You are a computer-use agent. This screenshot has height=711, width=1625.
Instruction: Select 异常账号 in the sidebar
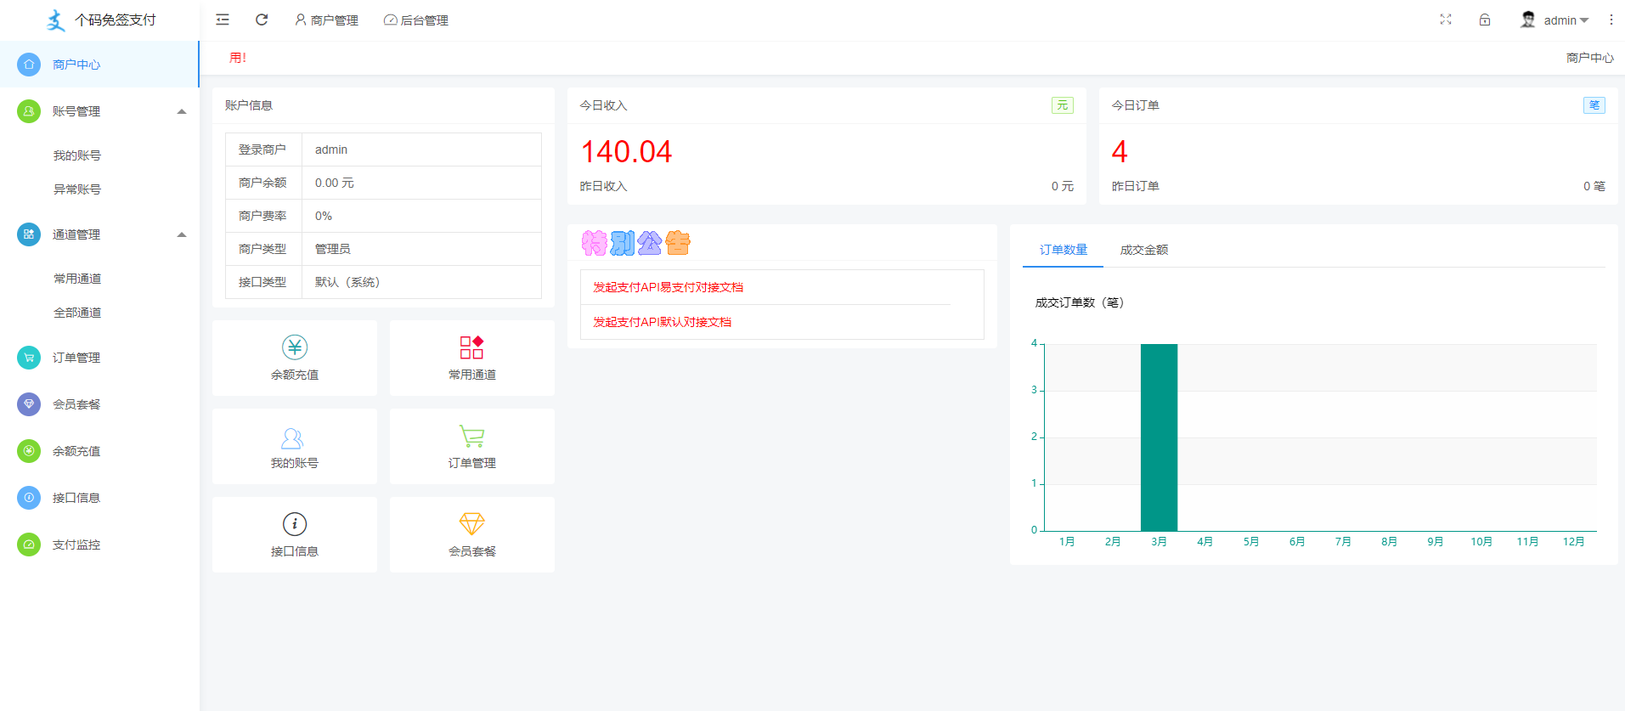pyautogui.click(x=77, y=189)
